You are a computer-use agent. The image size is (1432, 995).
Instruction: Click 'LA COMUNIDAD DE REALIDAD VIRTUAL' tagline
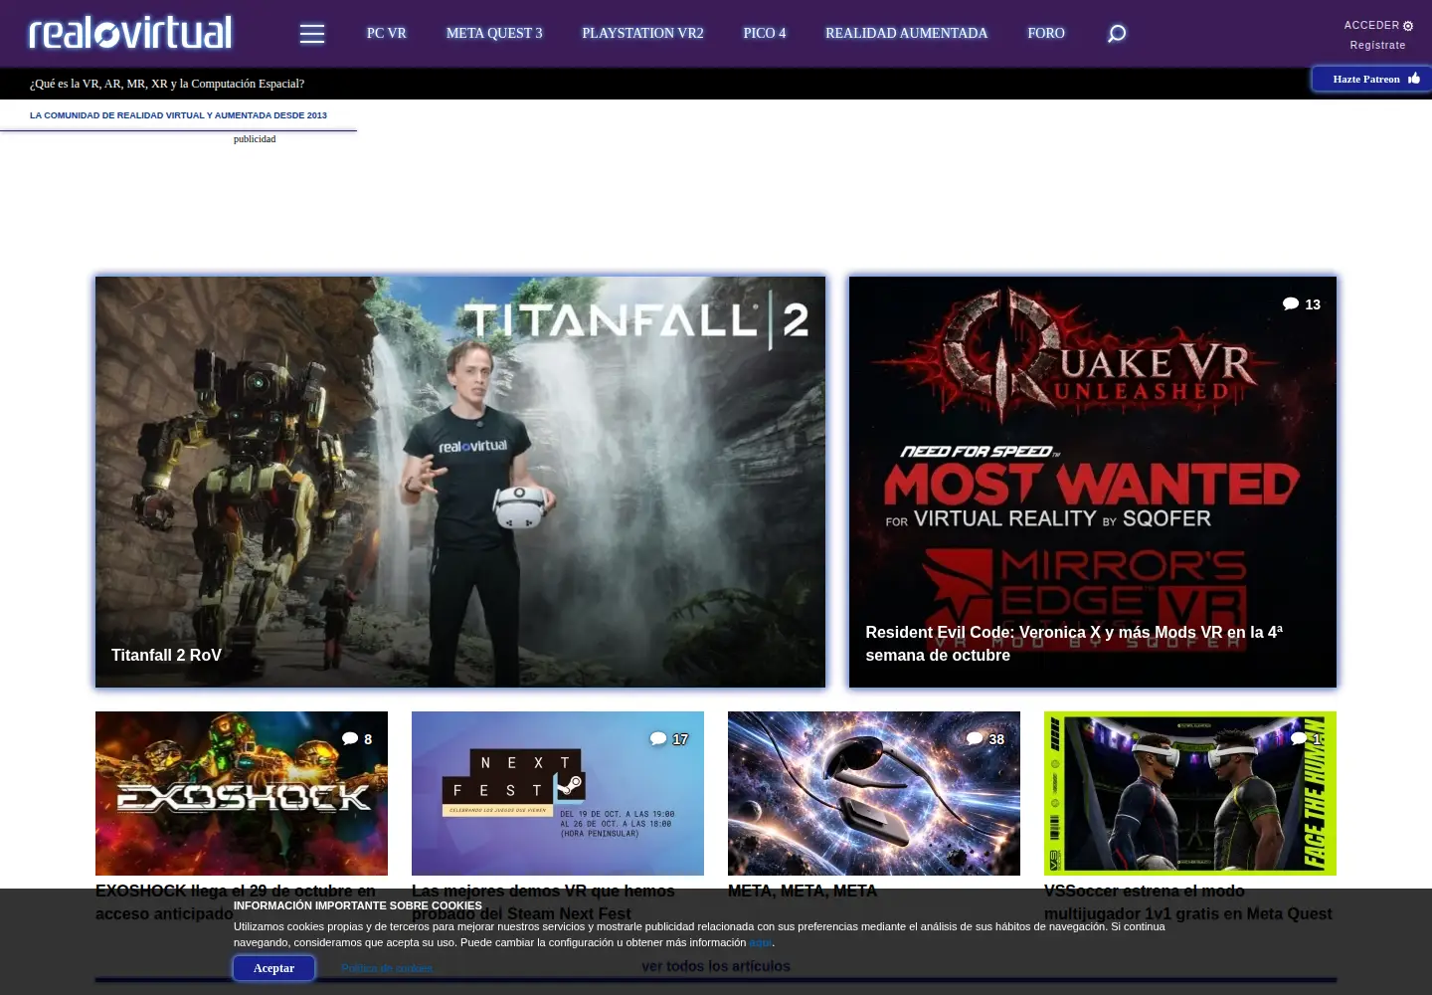[178, 115]
